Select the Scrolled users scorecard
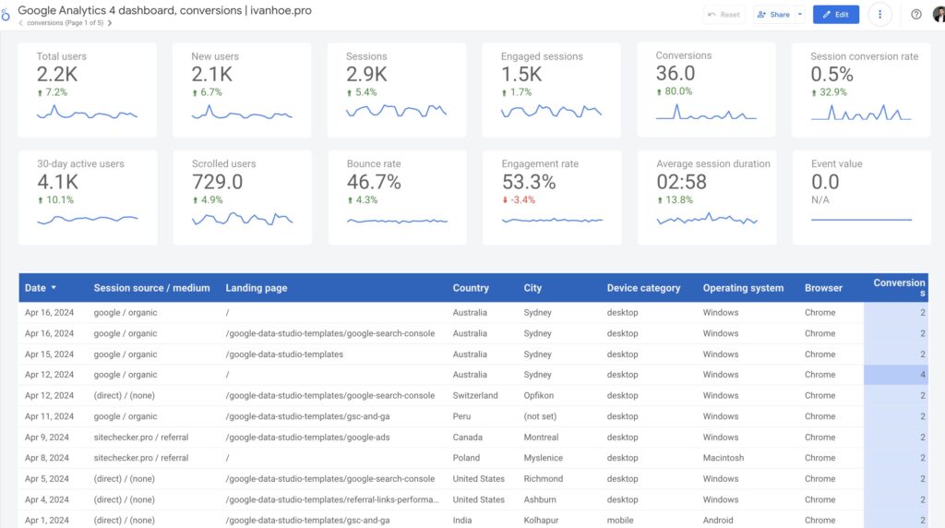The image size is (945, 528). [243, 198]
